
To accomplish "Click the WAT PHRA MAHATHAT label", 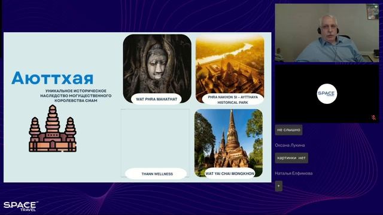I will click(x=157, y=99).
